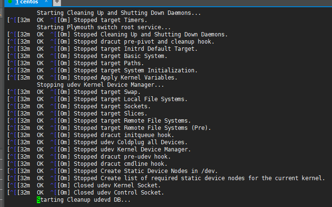Screen dimensions: 332x207
Task: Open a new session tab with plus button
Action: [x=57, y=3]
